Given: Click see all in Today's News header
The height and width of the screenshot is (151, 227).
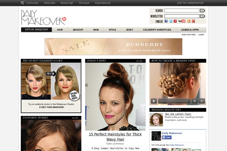Looking at the screenshot, I should click(140, 61).
